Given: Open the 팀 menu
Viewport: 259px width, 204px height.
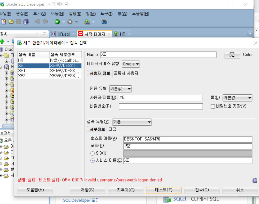Looking at the screenshot, I should tap(91, 14).
